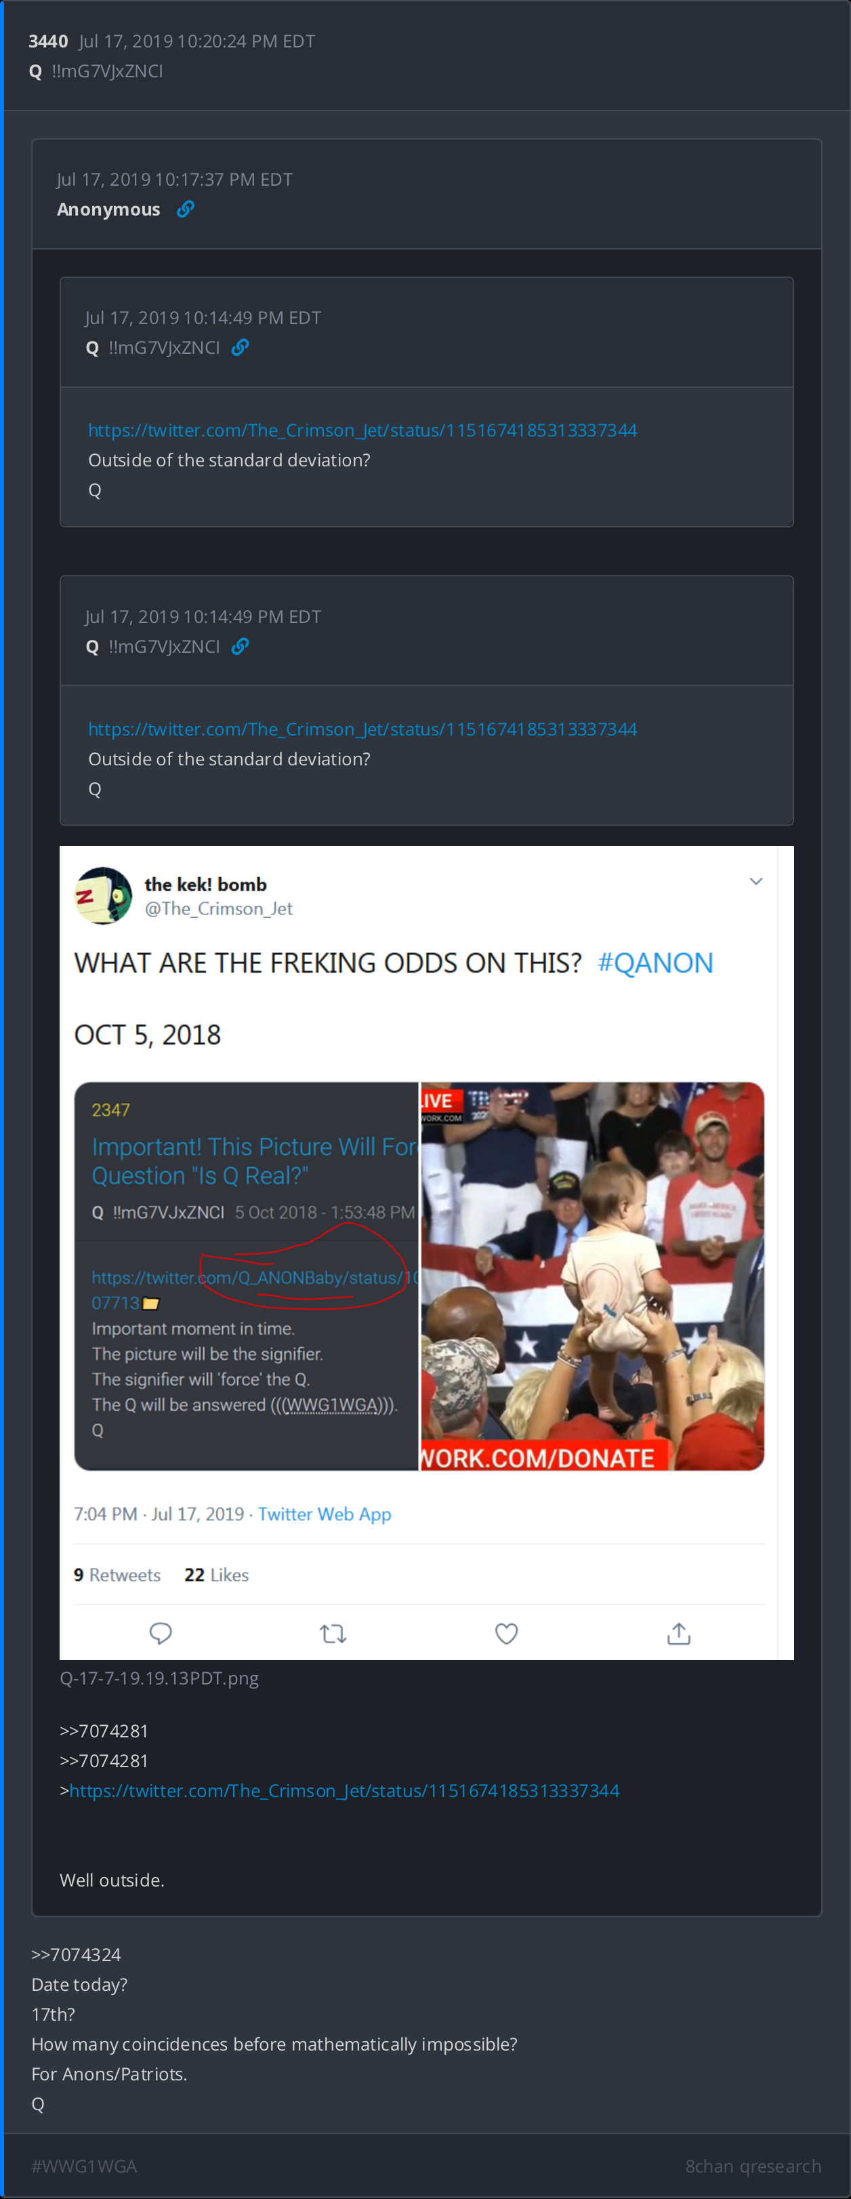Click first >>7074281 post reference
The width and height of the screenshot is (851, 2199).
click(x=103, y=1731)
